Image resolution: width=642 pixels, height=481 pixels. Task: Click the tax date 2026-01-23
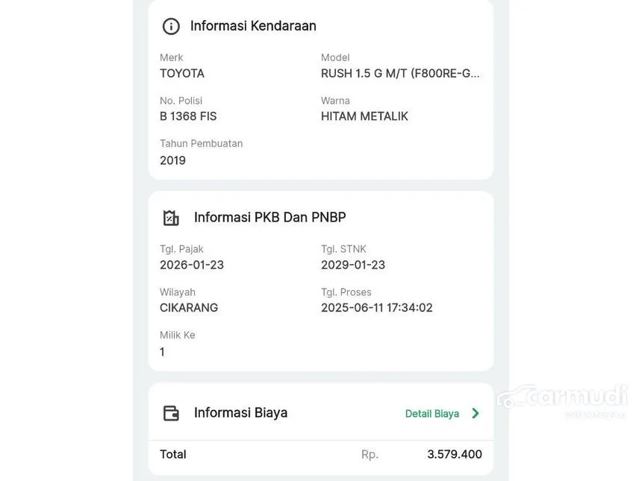coord(192,265)
